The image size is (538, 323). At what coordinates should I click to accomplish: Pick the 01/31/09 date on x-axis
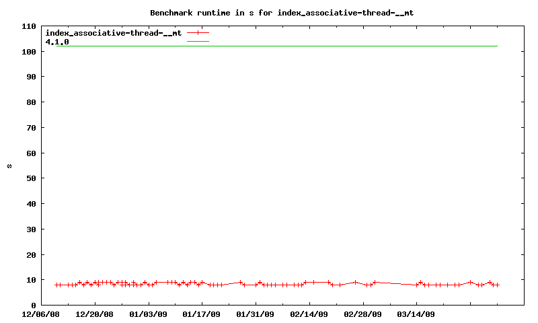pos(256,314)
